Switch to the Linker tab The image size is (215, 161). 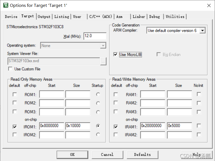pyautogui.click(x=139, y=16)
